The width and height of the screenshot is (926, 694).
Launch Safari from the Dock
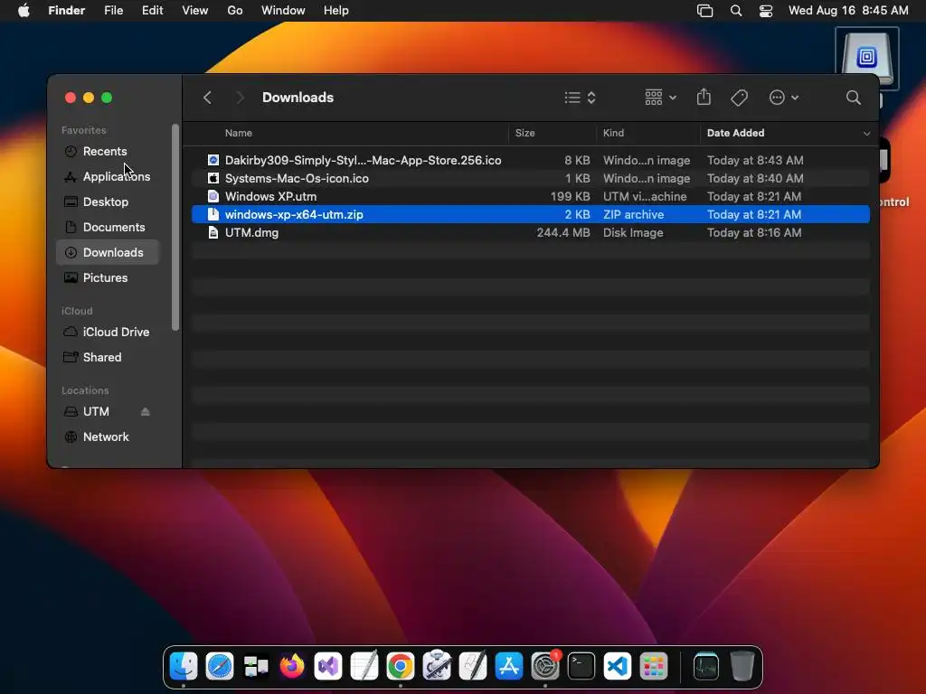pos(220,666)
